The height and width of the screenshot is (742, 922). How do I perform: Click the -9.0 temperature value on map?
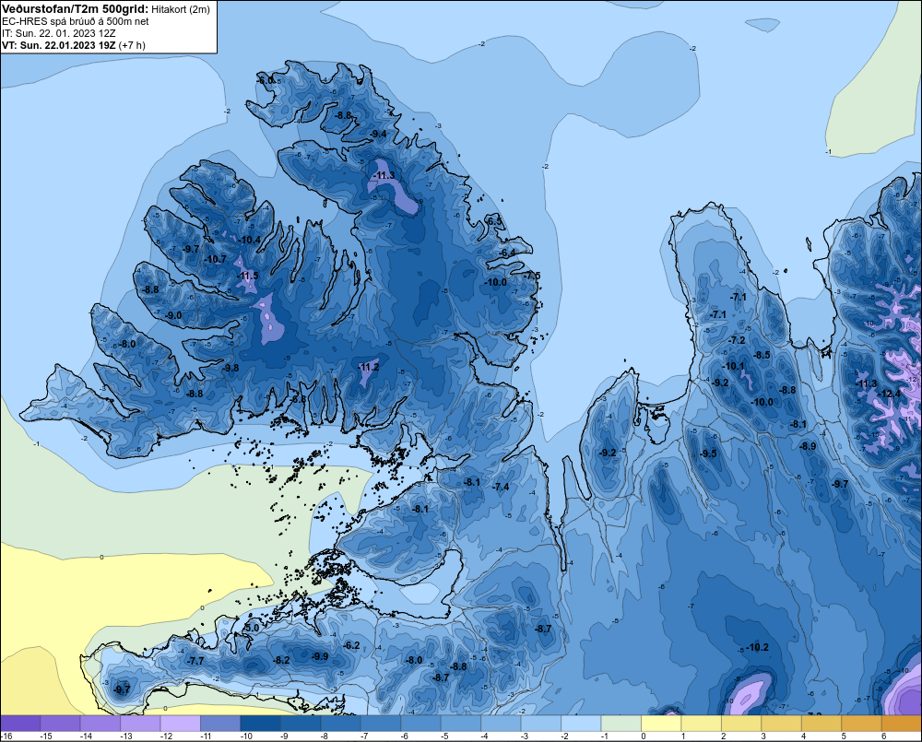(x=173, y=316)
